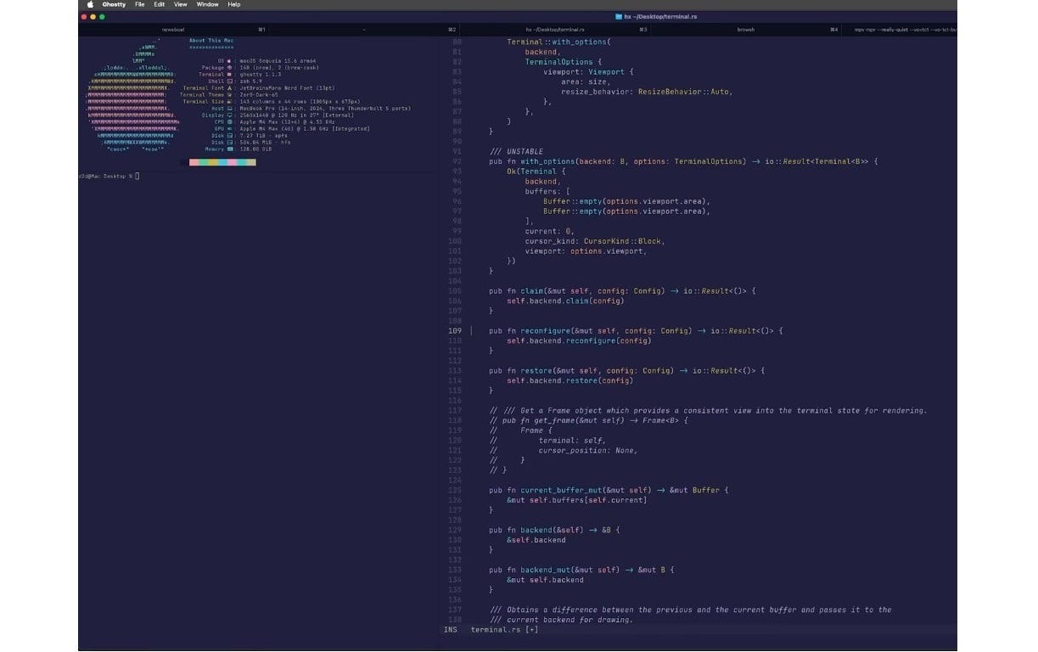Viewport: 1038px width, 652px height.
Task: Click the folder icon in window title
Action: (618, 16)
